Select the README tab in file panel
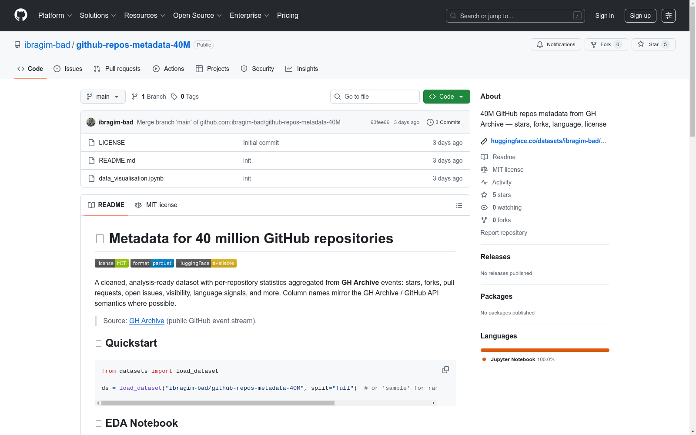 click(106, 205)
